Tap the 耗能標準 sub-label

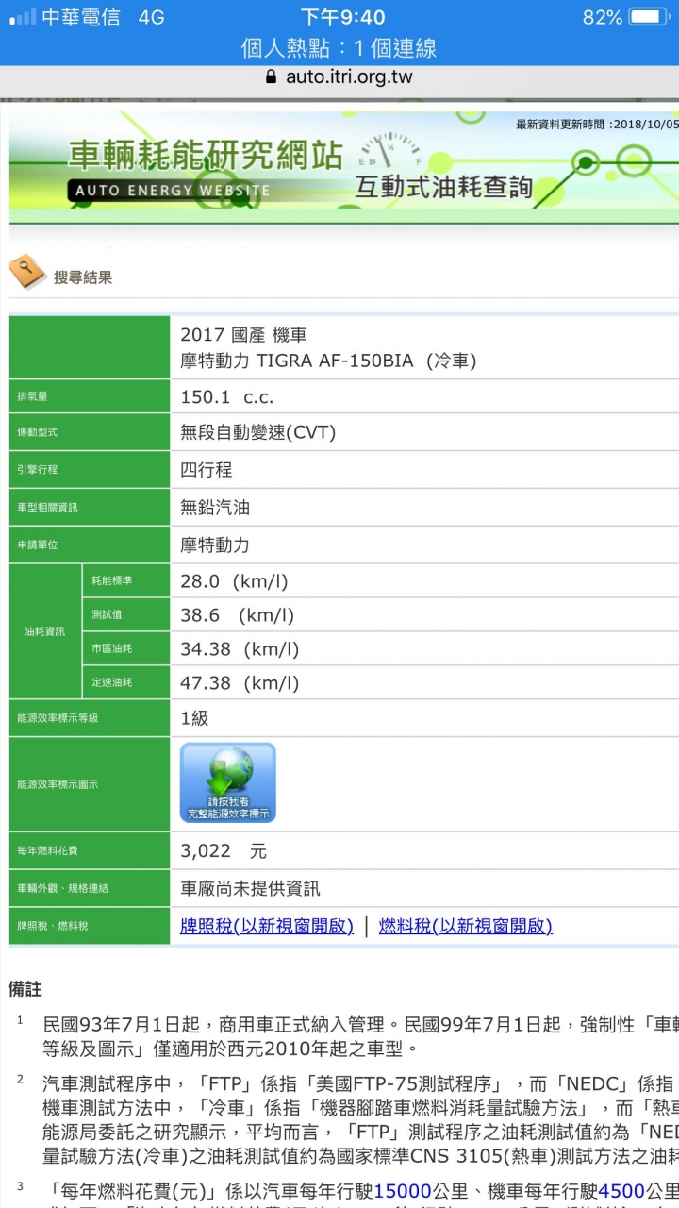[x=112, y=581]
